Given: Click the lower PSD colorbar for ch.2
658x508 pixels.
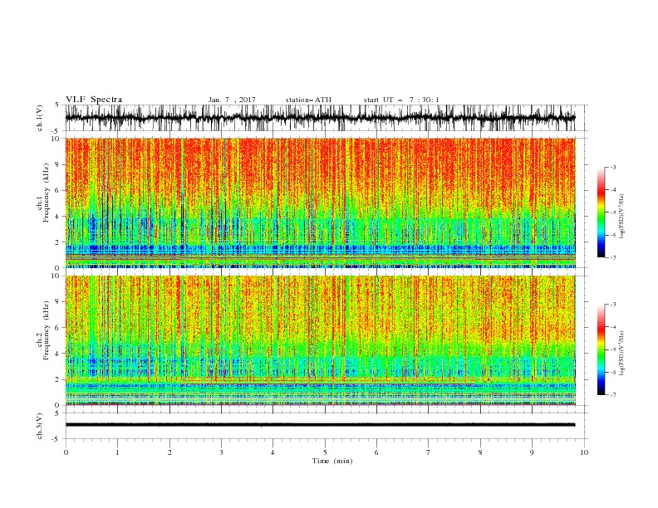Looking at the screenshot, I should tap(601, 349).
